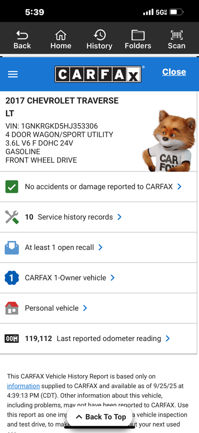The image size is (199, 433).
Task: Click the open recall envelope icon
Action: point(12,248)
